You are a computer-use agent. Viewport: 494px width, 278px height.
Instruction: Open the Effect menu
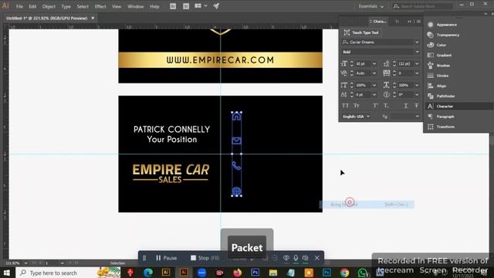click(100, 6)
